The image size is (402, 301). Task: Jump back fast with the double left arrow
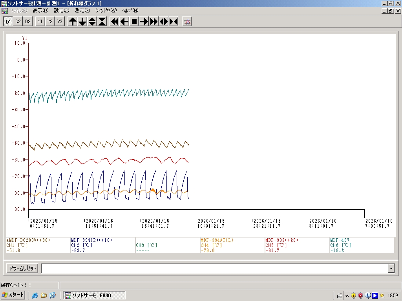click(x=115, y=22)
